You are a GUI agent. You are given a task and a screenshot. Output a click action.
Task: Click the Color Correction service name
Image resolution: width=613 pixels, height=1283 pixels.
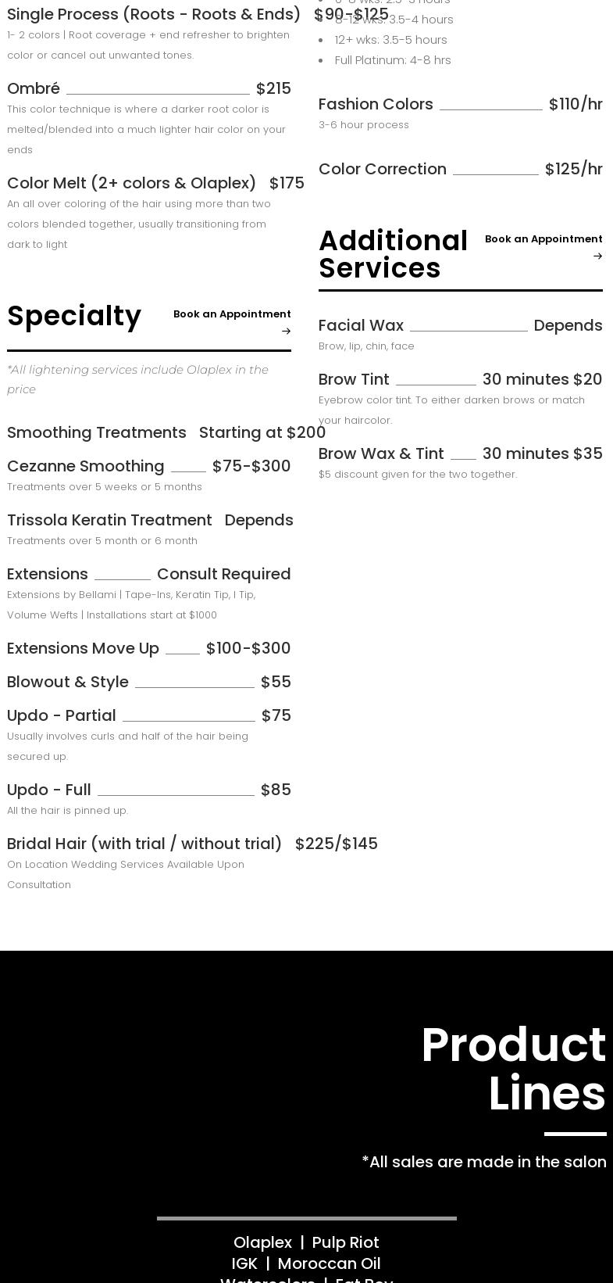tap(383, 170)
